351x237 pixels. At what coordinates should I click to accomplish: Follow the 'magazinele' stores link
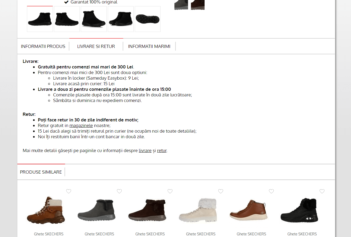[x=81, y=125]
